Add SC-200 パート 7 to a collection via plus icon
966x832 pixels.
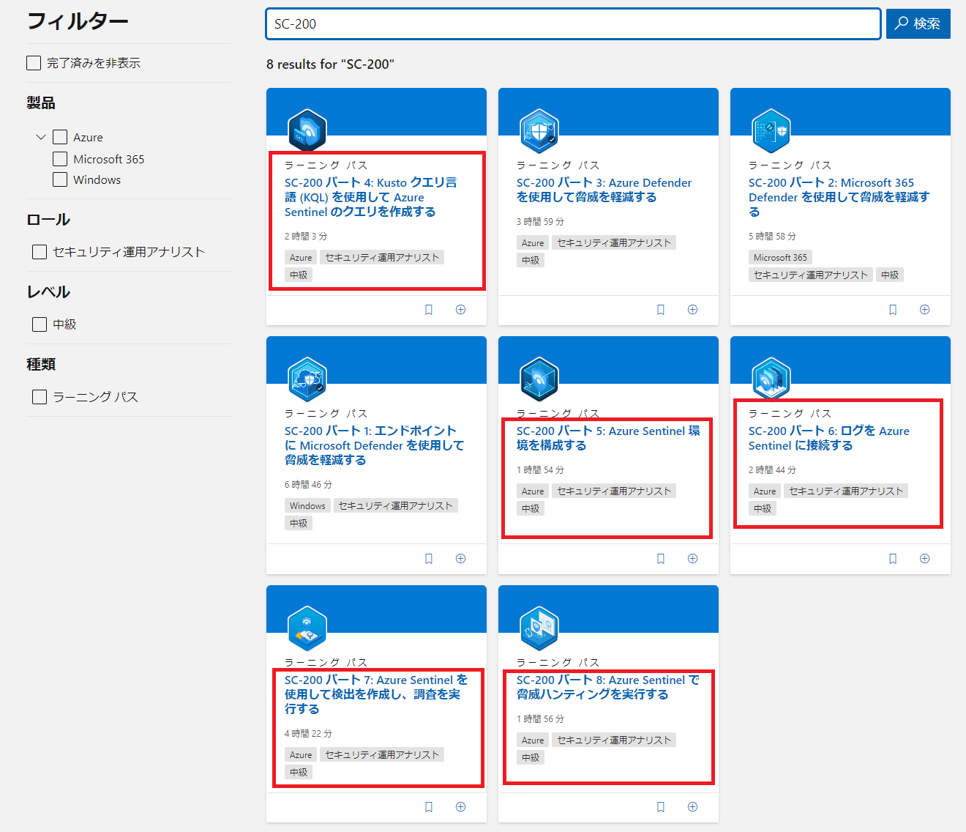click(460, 806)
